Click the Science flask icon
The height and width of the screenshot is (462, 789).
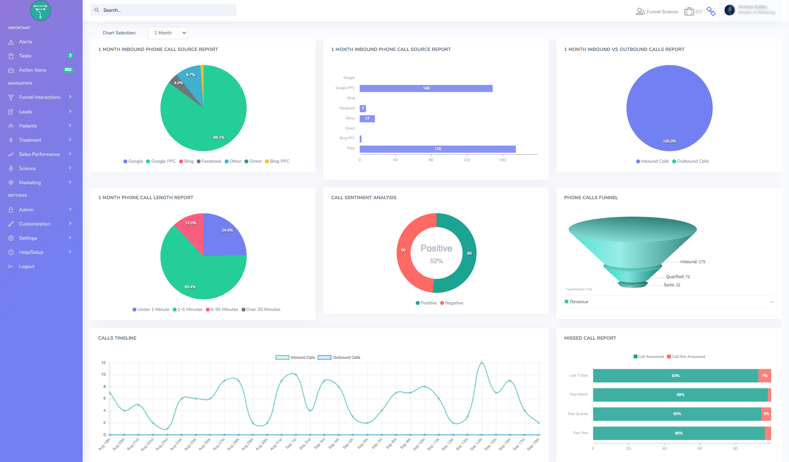[x=11, y=168]
